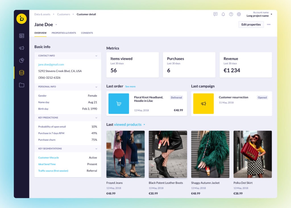Click the Shaggy Autumn Jacket product name
This screenshot has width=291, height=208.
205,183
